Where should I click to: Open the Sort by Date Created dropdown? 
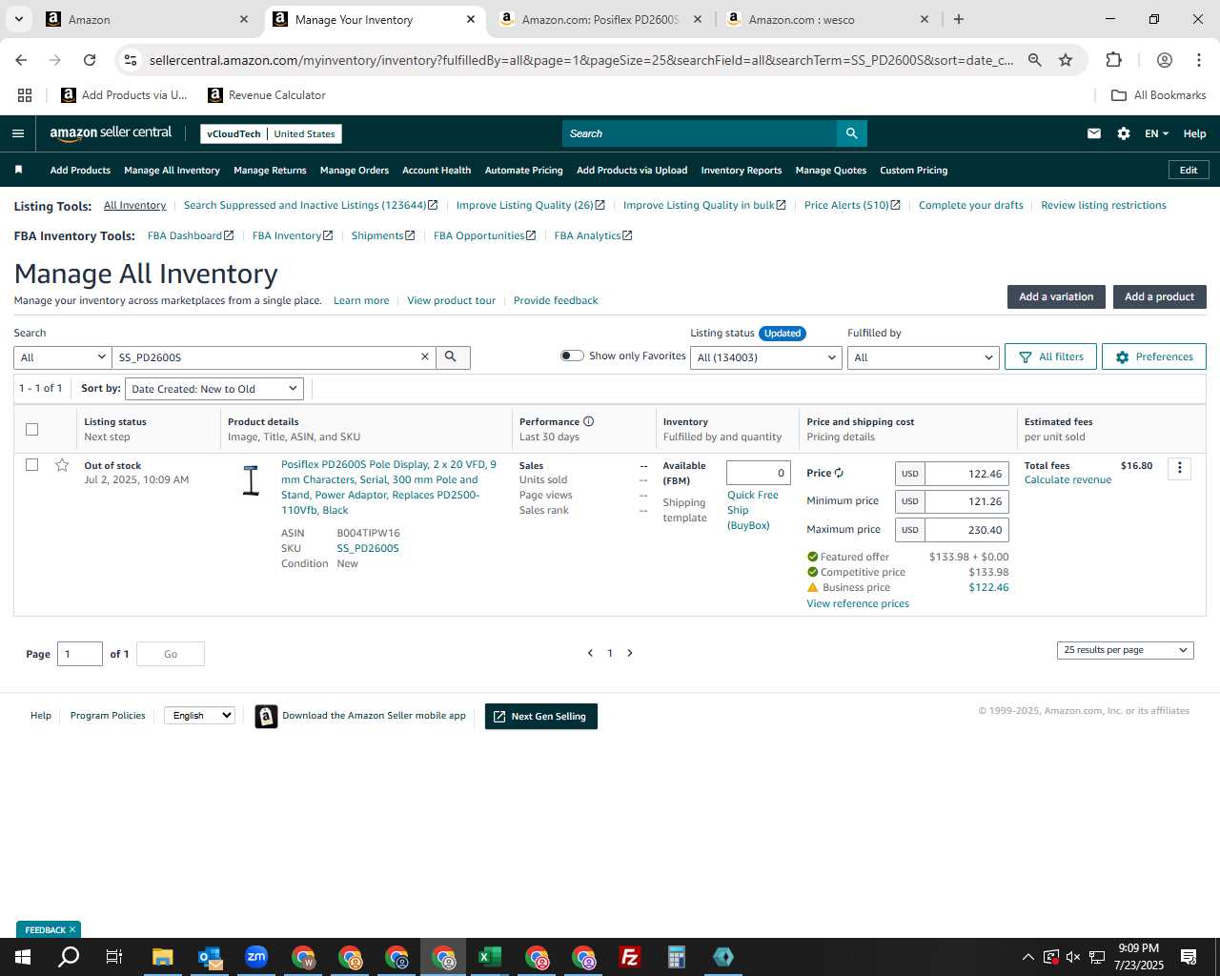coord(213,389)
